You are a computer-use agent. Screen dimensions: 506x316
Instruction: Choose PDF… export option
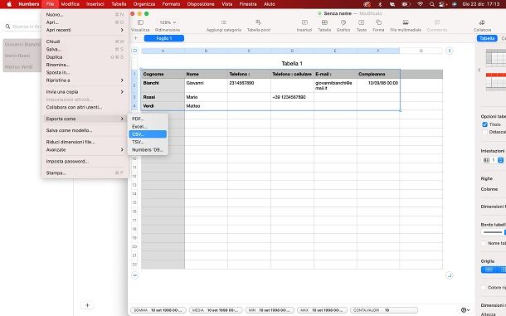pos(148,119)
